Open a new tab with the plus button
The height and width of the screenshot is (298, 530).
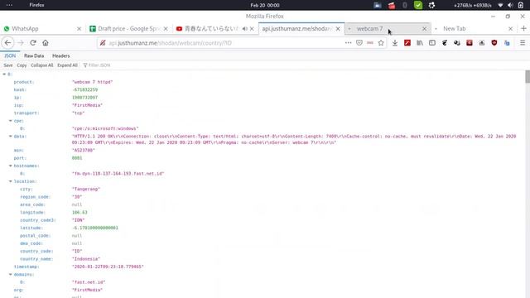click(523, 29)
